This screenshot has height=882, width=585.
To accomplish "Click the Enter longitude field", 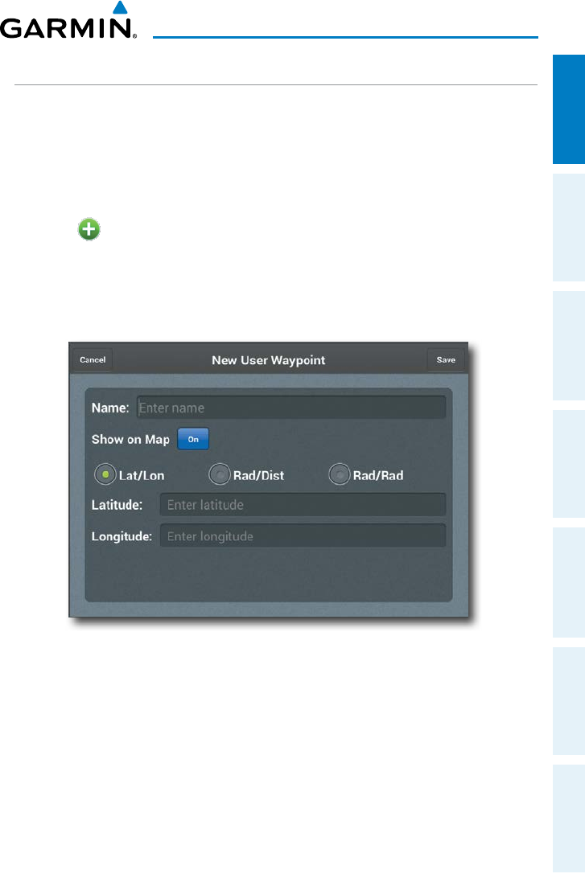I will (x=303, y=536).
